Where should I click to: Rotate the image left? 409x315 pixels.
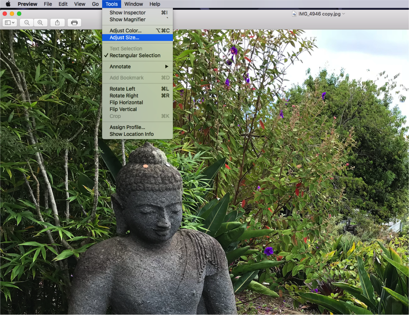(122, 89)
